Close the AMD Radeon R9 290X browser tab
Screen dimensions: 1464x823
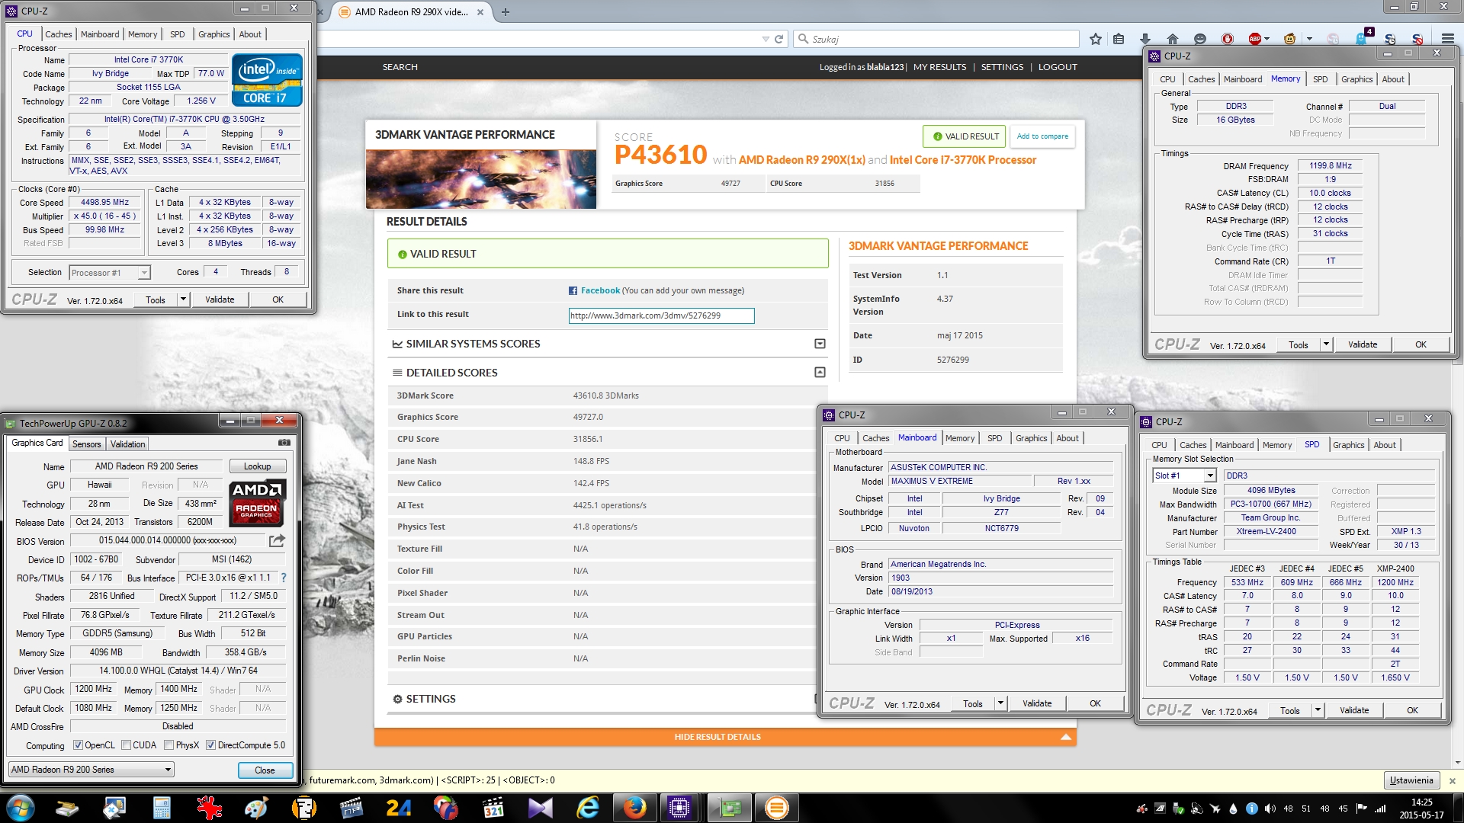click(x=480, y=11)
